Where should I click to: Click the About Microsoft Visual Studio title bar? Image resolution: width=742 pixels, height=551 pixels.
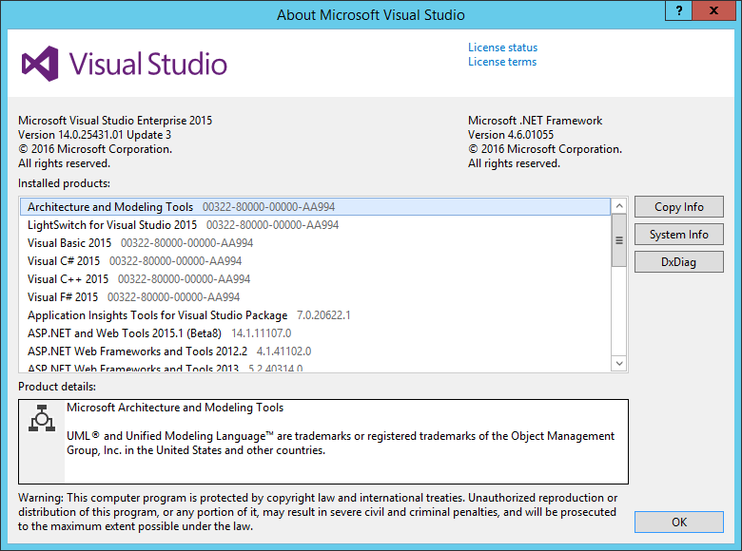click(x=371, y=14)
